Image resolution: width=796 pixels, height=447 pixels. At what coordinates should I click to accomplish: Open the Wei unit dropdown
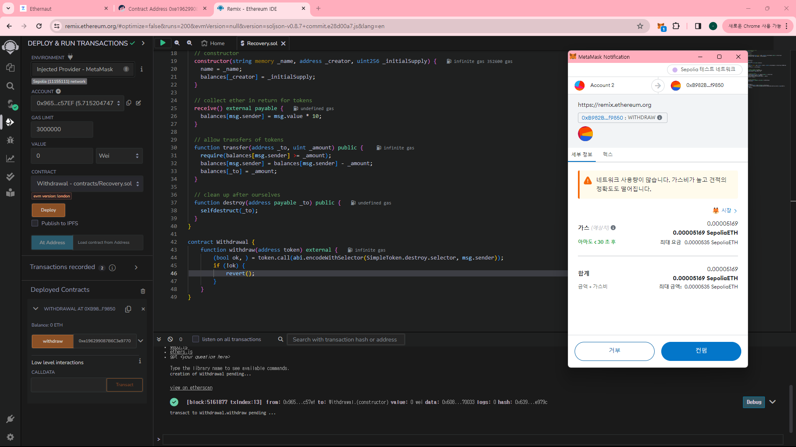pyautogui.click(x=119, y=156)
